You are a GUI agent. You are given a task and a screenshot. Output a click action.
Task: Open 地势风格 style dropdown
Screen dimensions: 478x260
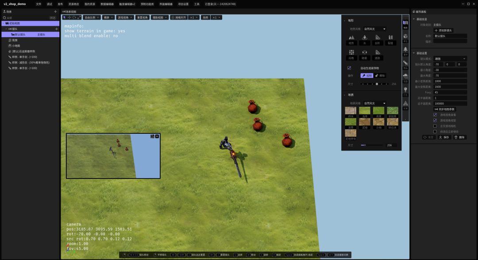tap(375, 29)
